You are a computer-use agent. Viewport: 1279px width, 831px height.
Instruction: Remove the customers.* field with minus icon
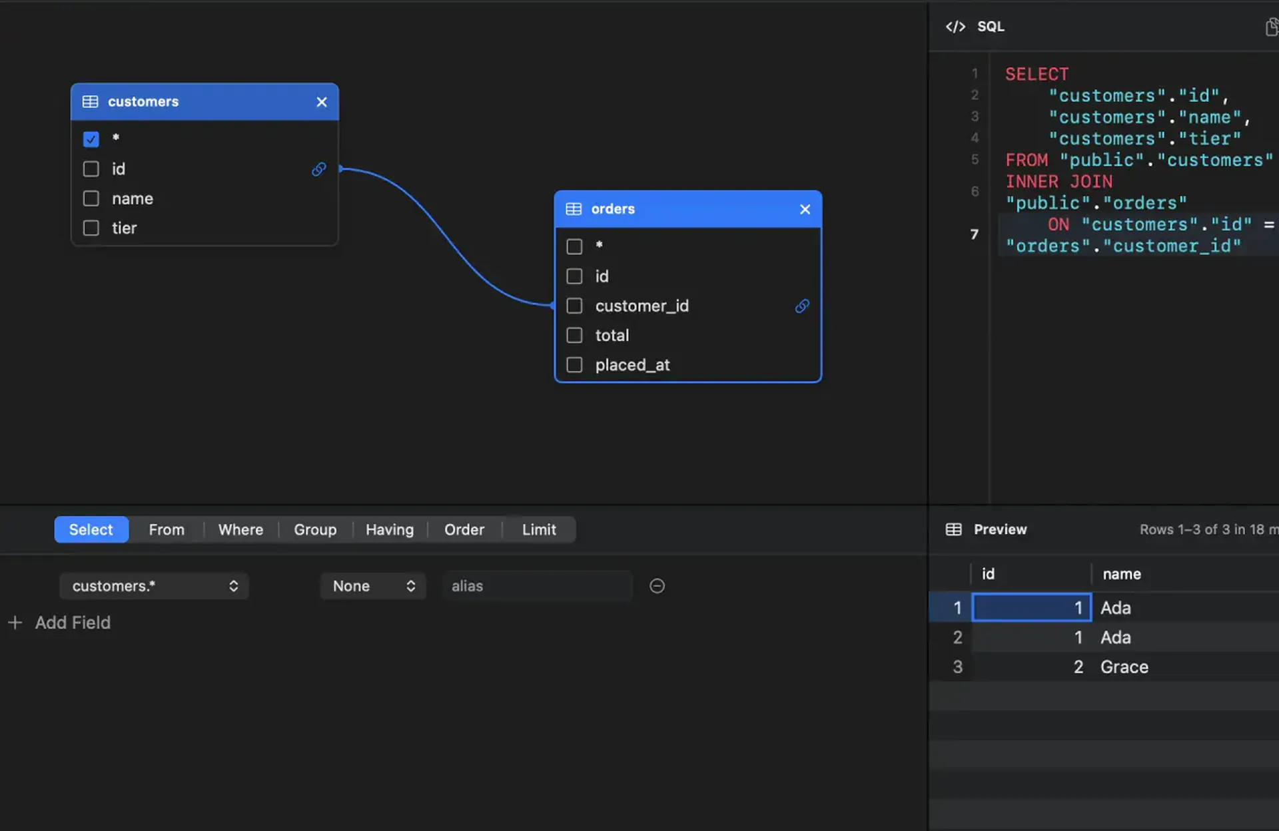pos(657,586)
